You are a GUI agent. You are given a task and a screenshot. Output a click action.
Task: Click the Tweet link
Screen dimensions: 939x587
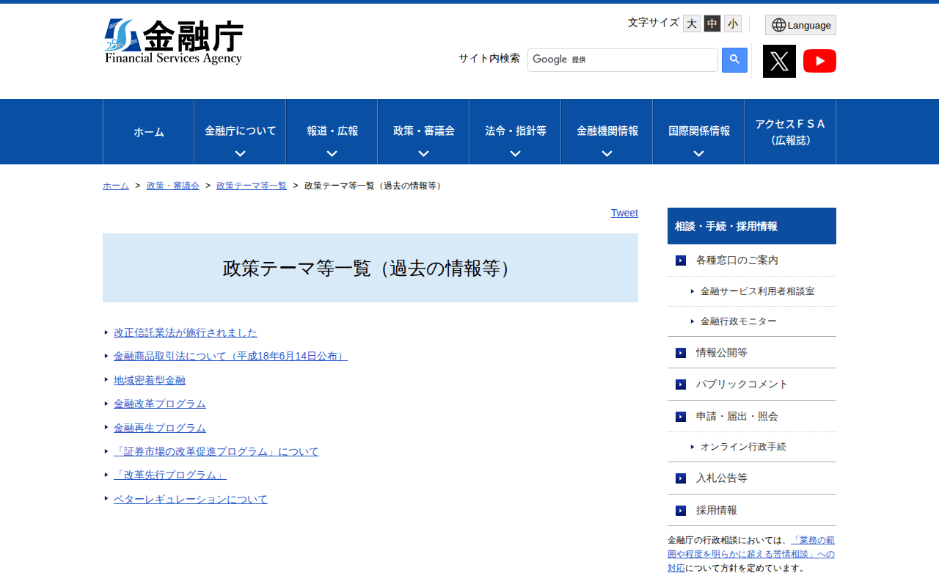624,213
